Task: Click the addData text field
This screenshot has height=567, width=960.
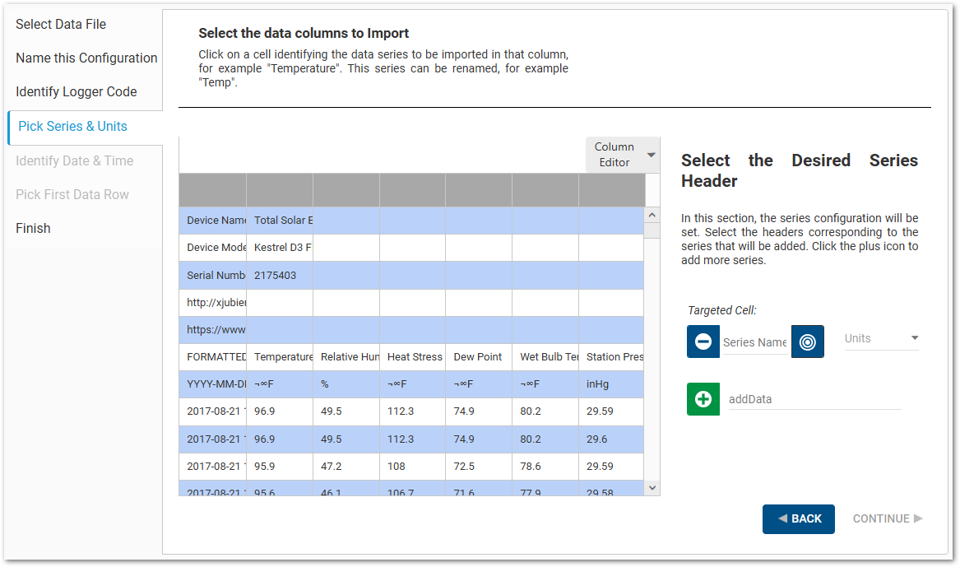Action: (814, 399)
